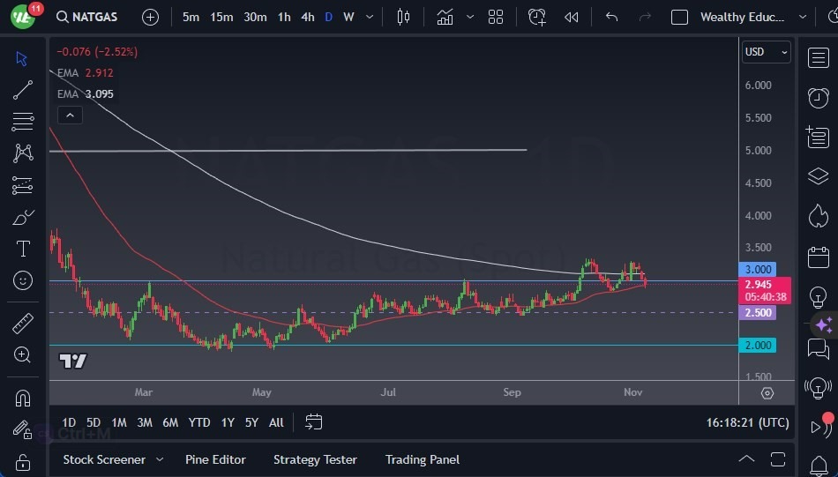Toggle the layout square checkbox in top bar
This screenshot has width=838, height=477.
click(x=679, y=17)
